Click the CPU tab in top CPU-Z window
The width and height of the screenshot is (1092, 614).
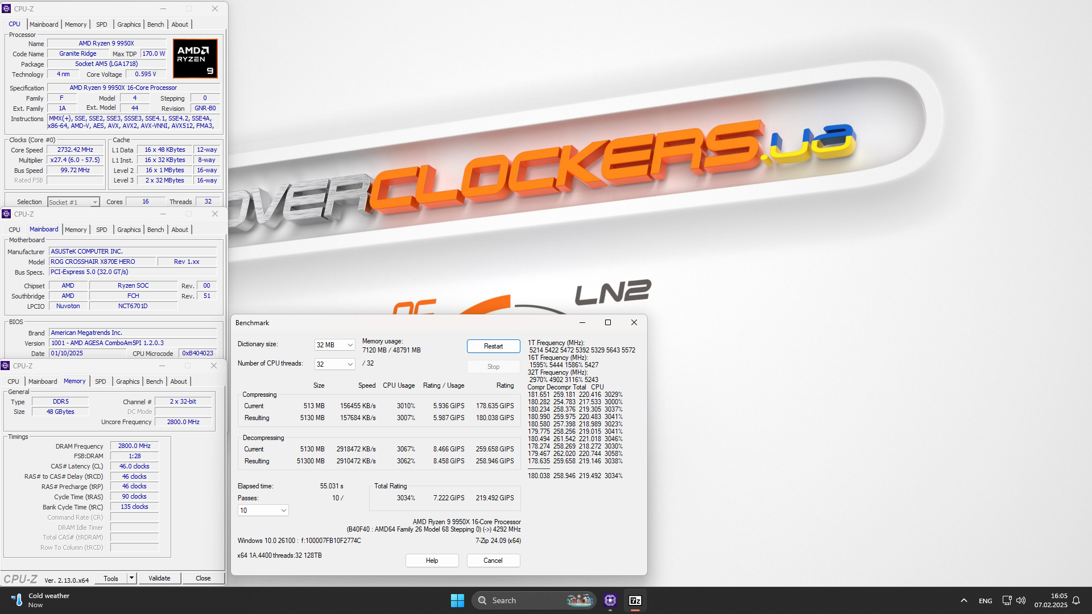(x=14, y=24)
